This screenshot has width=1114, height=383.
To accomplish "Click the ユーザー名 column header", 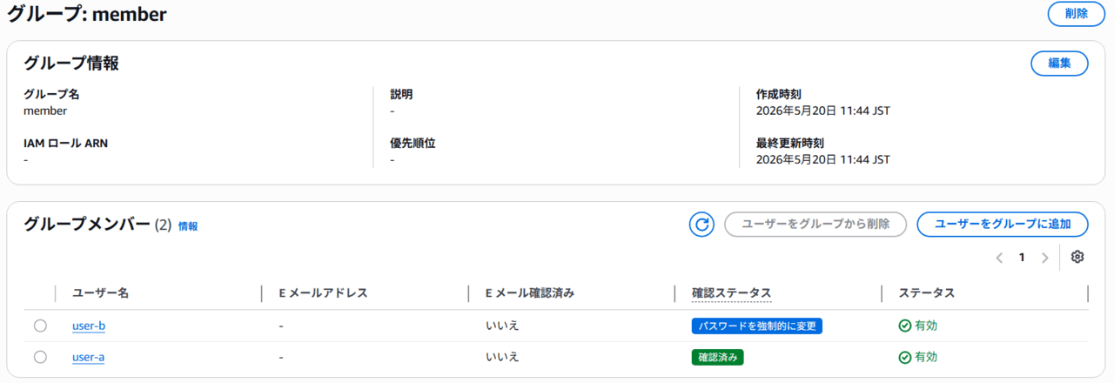I will (101, 293).
